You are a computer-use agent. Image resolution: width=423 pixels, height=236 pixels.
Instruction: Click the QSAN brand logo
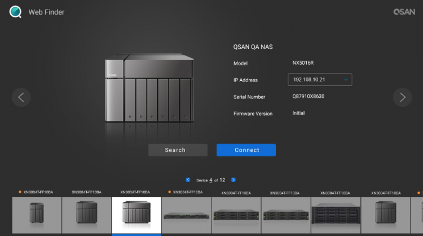point(404,12)
